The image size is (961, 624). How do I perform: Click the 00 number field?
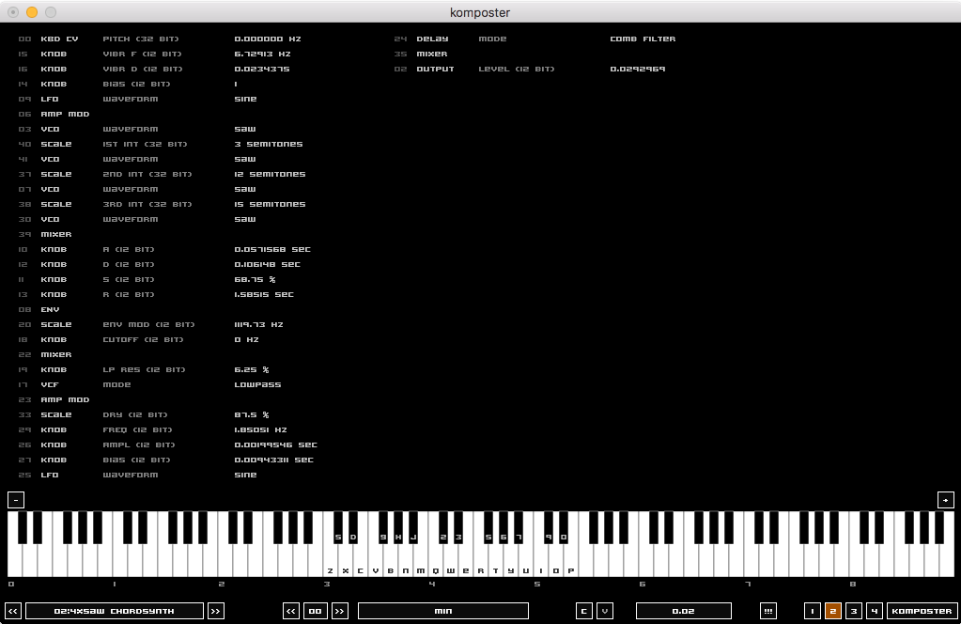[x=315, y=611]
